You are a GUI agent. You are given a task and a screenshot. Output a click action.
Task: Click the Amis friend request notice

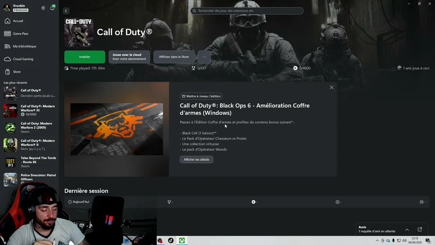tap(377, 231)
